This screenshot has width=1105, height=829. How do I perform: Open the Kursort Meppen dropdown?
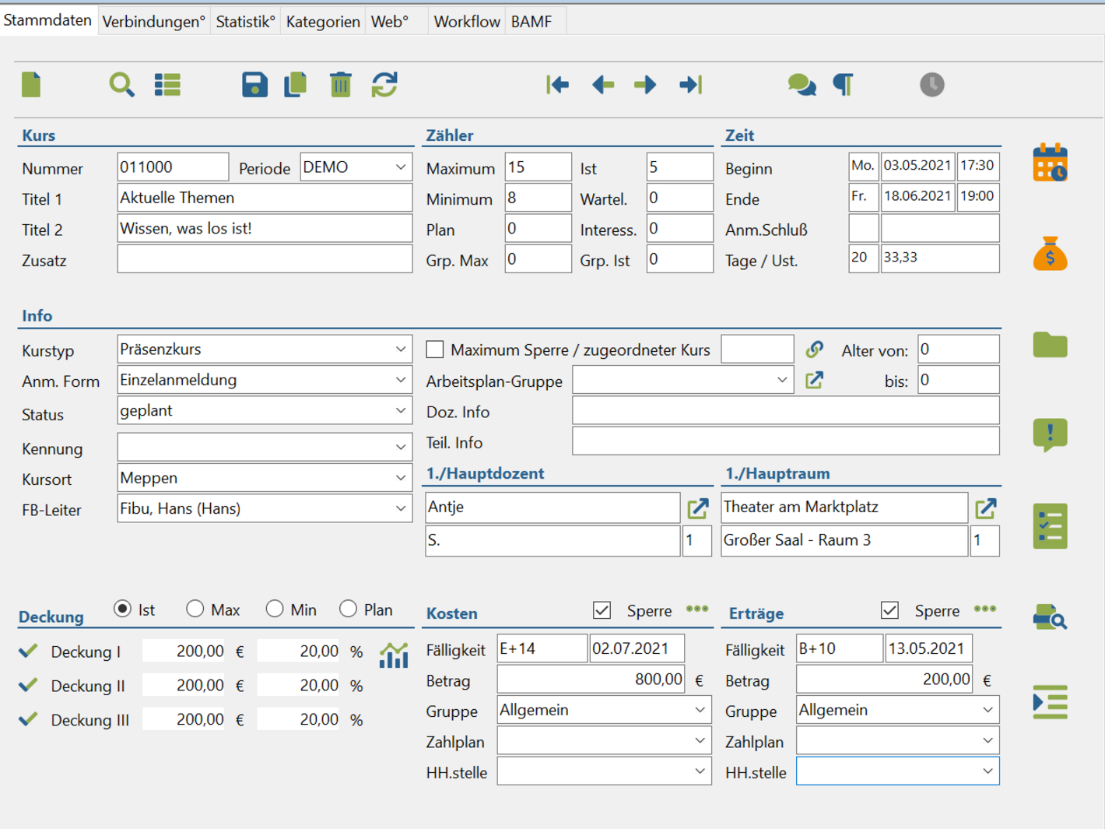(x=400, y=477)
